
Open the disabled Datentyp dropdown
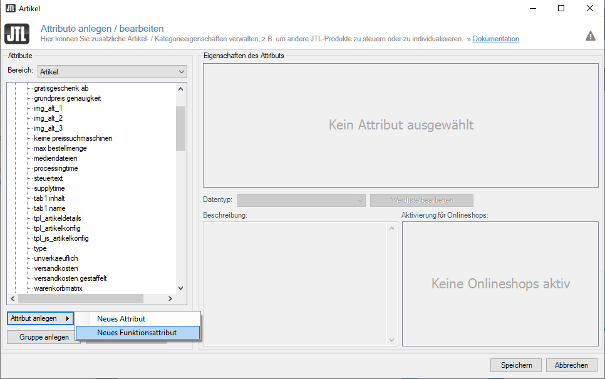(x=301, y=200)
